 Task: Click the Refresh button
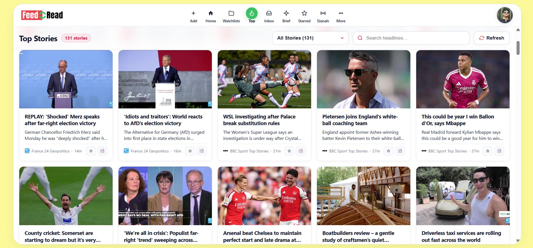click(x=492, y=38)
